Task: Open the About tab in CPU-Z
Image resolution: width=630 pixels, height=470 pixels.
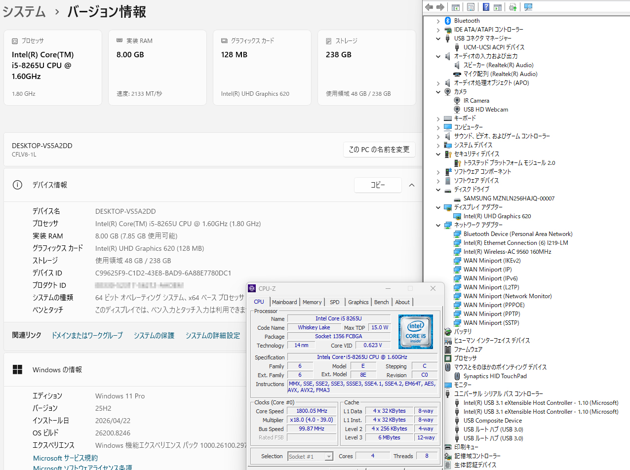Action: [x=402, y=302]
